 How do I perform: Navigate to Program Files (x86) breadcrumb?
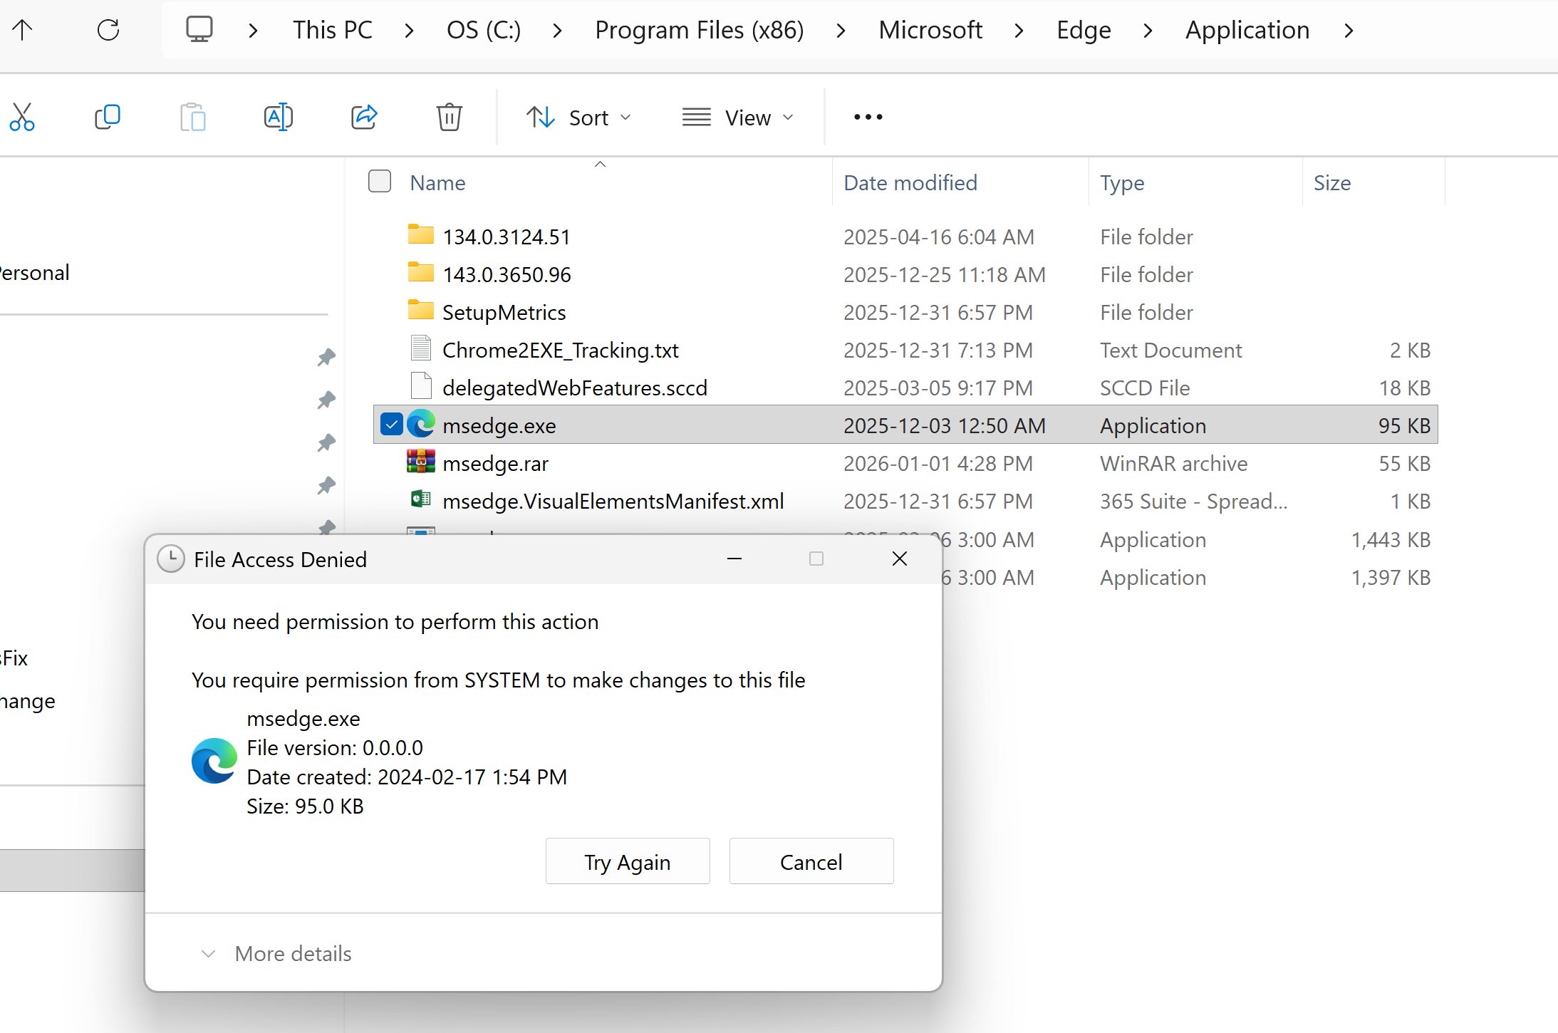[x=699, y=31]
